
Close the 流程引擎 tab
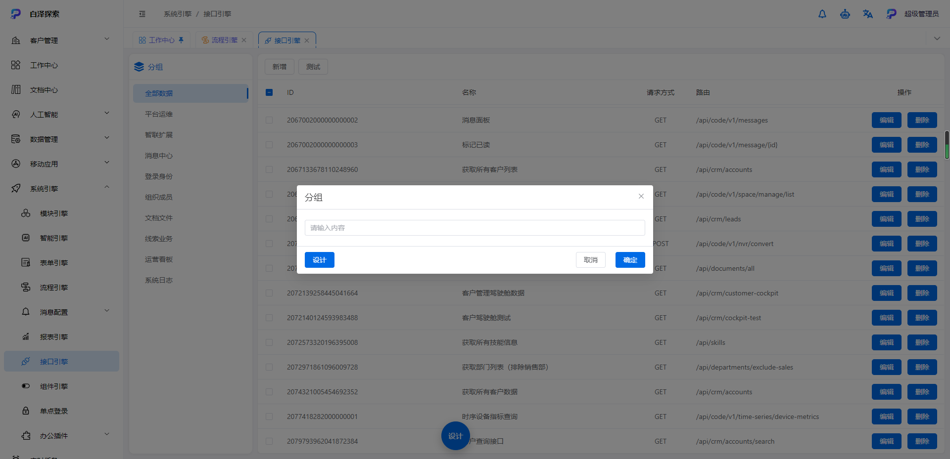244,40
